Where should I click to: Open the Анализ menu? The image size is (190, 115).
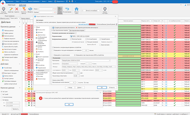pos(44,1)
